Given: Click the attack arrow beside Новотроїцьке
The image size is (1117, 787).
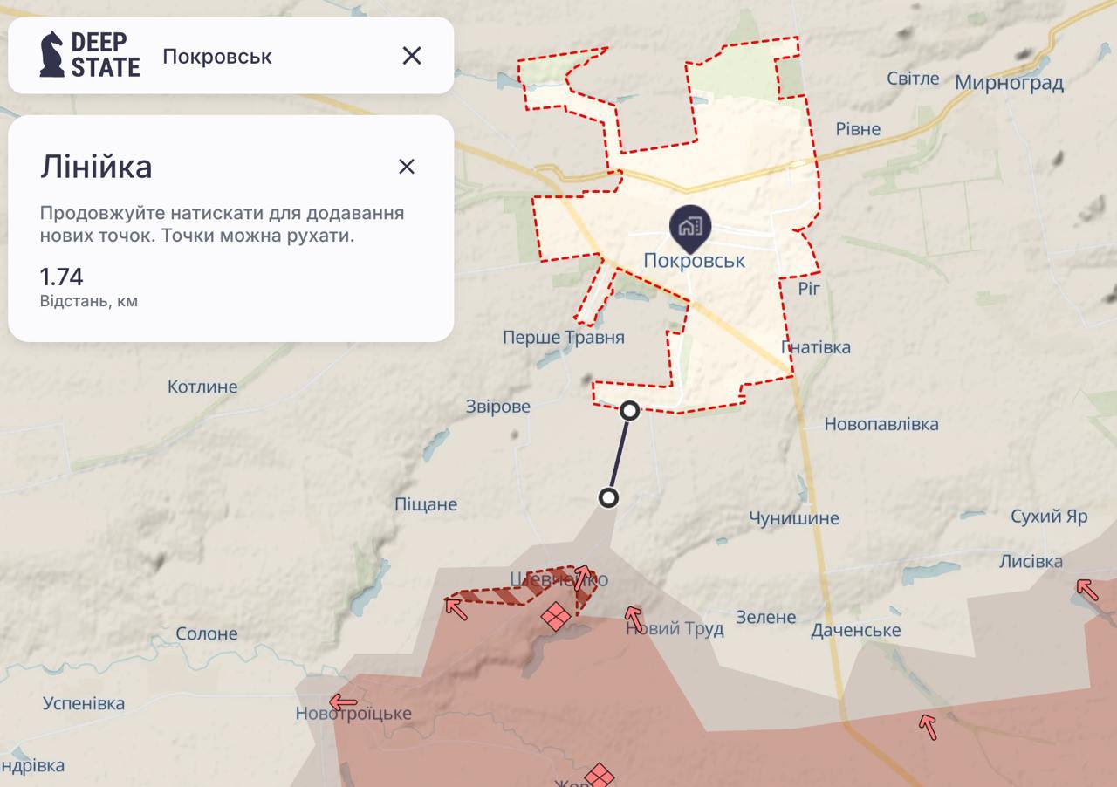Looking at the screenshot, I should pyautogui.click(x=343, y=701).
